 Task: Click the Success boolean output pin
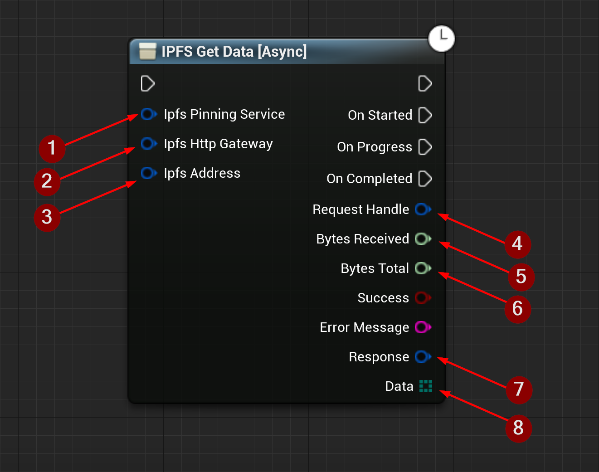point(423,298)
